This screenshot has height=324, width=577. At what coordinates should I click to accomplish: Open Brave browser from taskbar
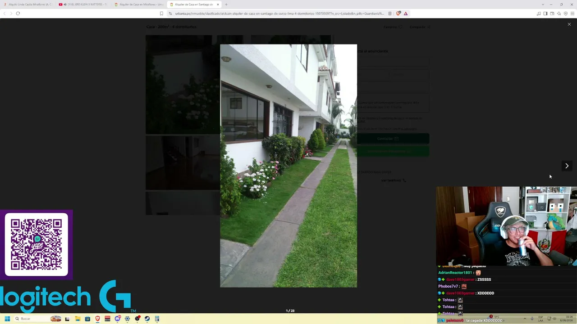(97, 319)
